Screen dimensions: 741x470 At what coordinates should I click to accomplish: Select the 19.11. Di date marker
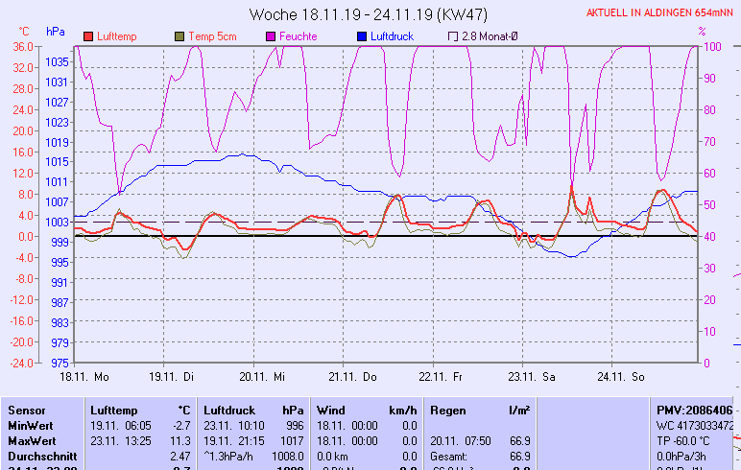click(x=173, y=377)
